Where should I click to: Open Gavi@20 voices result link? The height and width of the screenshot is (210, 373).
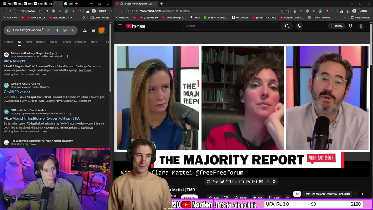(x=17, y=92)
